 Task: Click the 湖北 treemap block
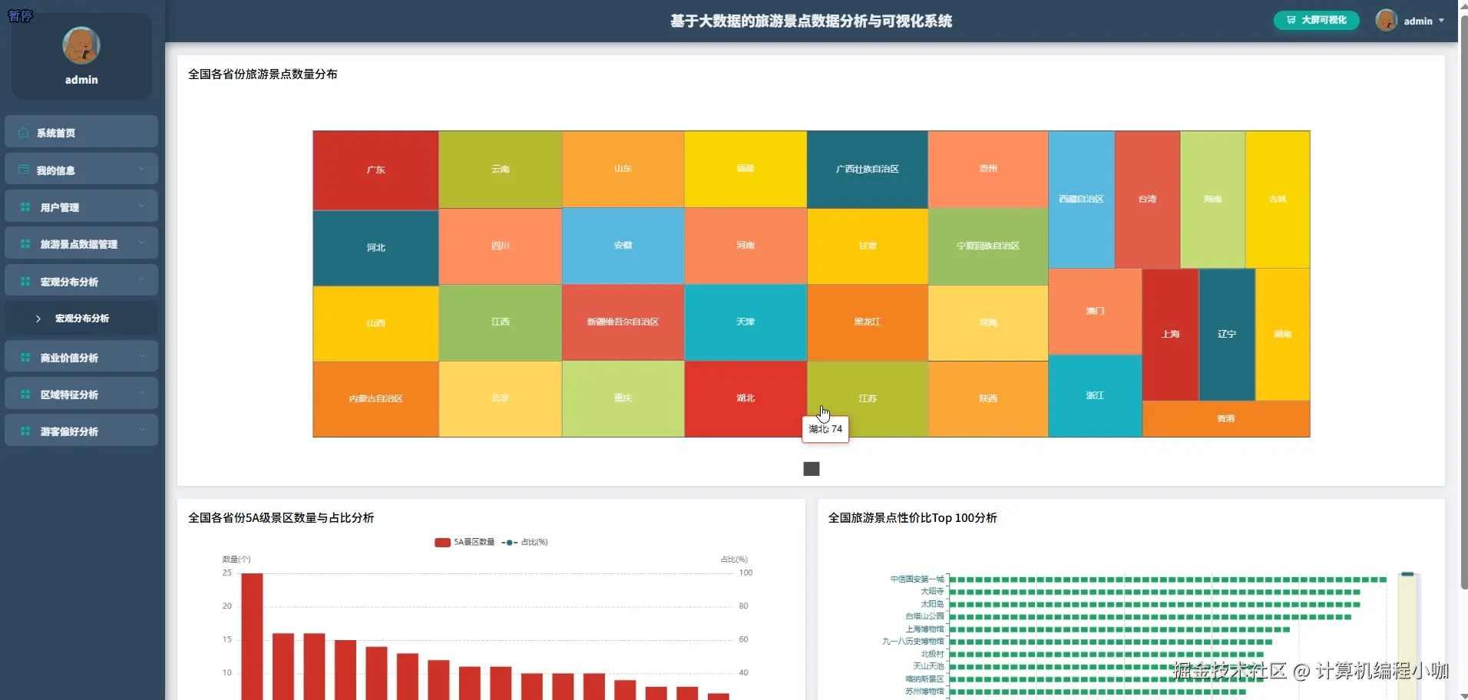pyautogui.click(x=746, y=399)
